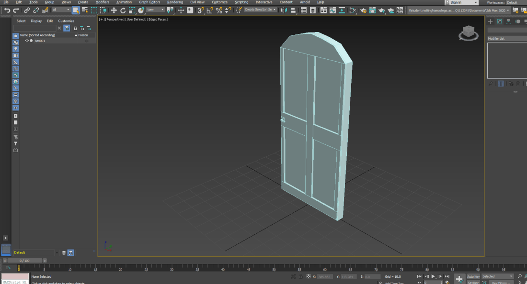
Task: Click the Select and Link icon
Action: [x=27, y=10]
